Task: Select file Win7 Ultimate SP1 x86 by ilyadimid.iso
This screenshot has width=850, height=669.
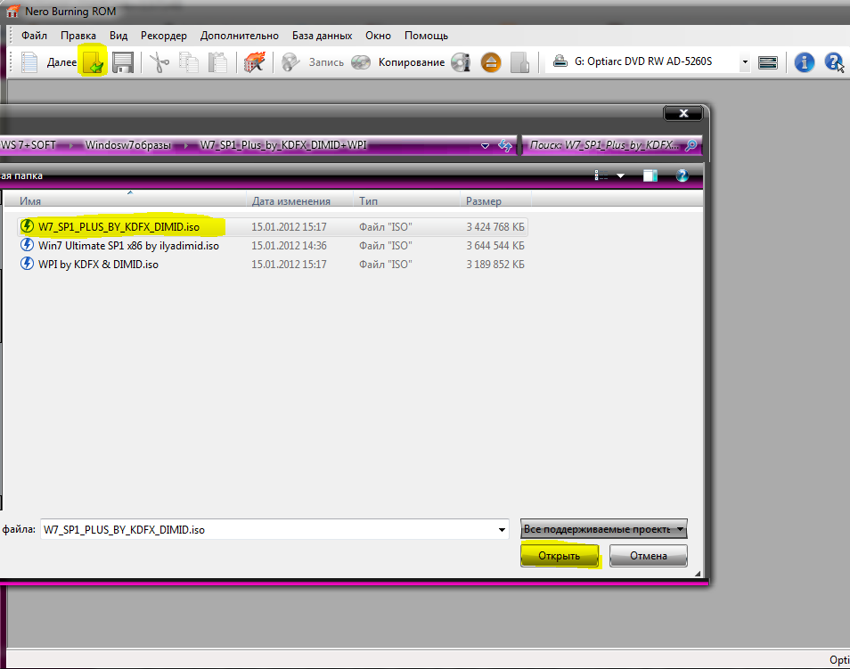Action: point(128,246)
